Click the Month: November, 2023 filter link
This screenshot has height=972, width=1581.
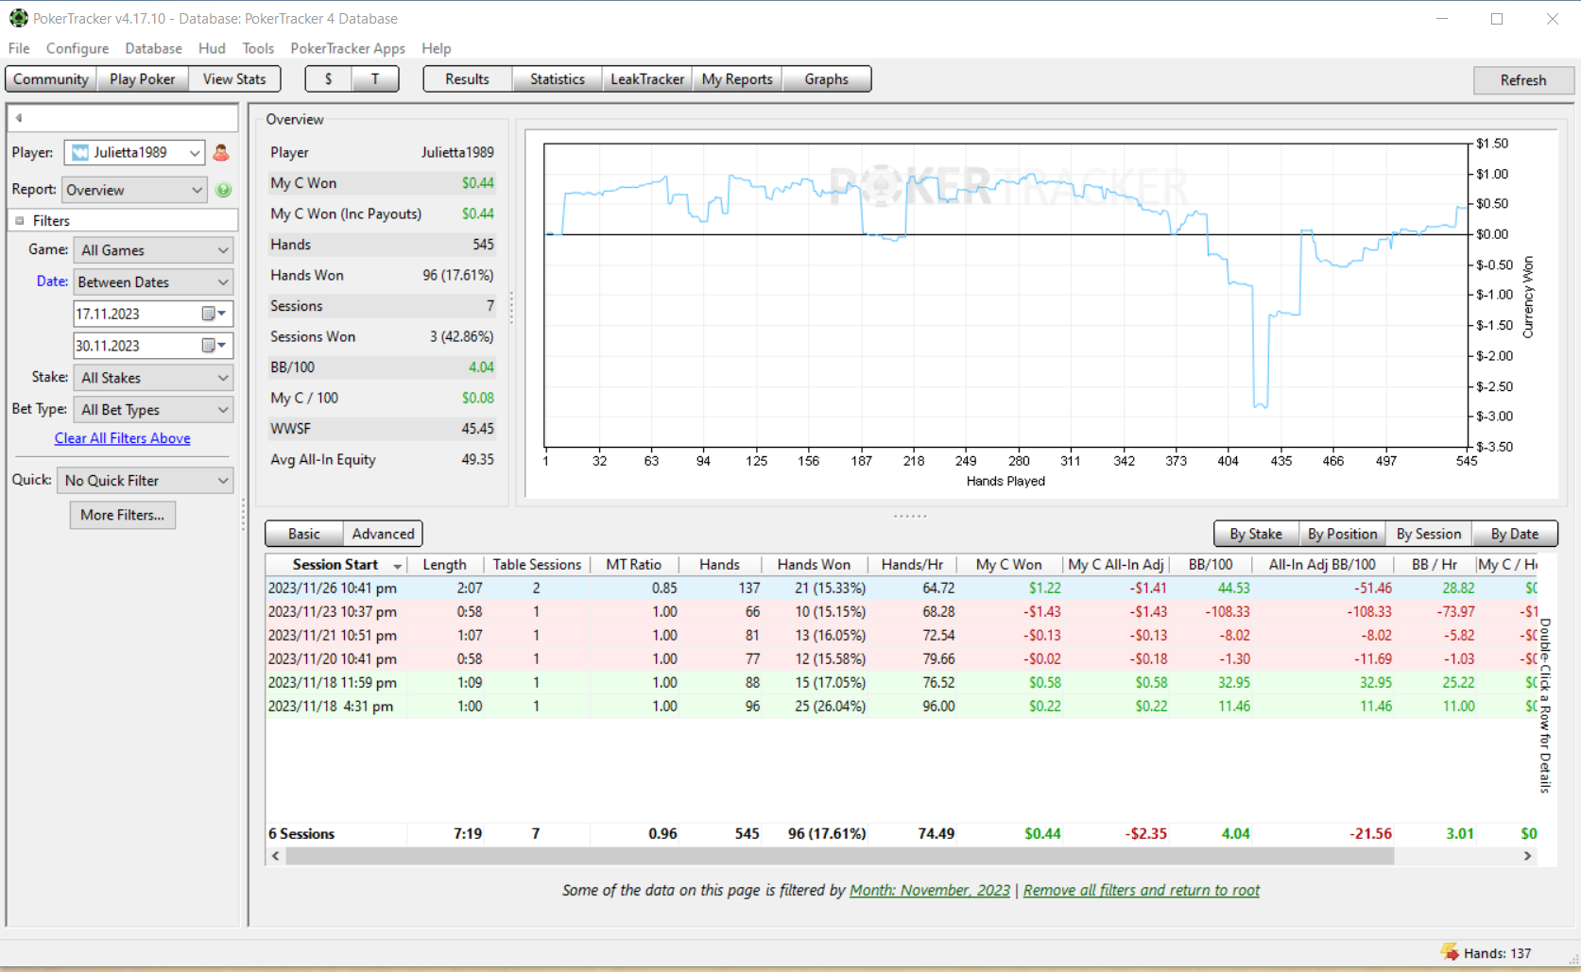click(x=930, y=890)
